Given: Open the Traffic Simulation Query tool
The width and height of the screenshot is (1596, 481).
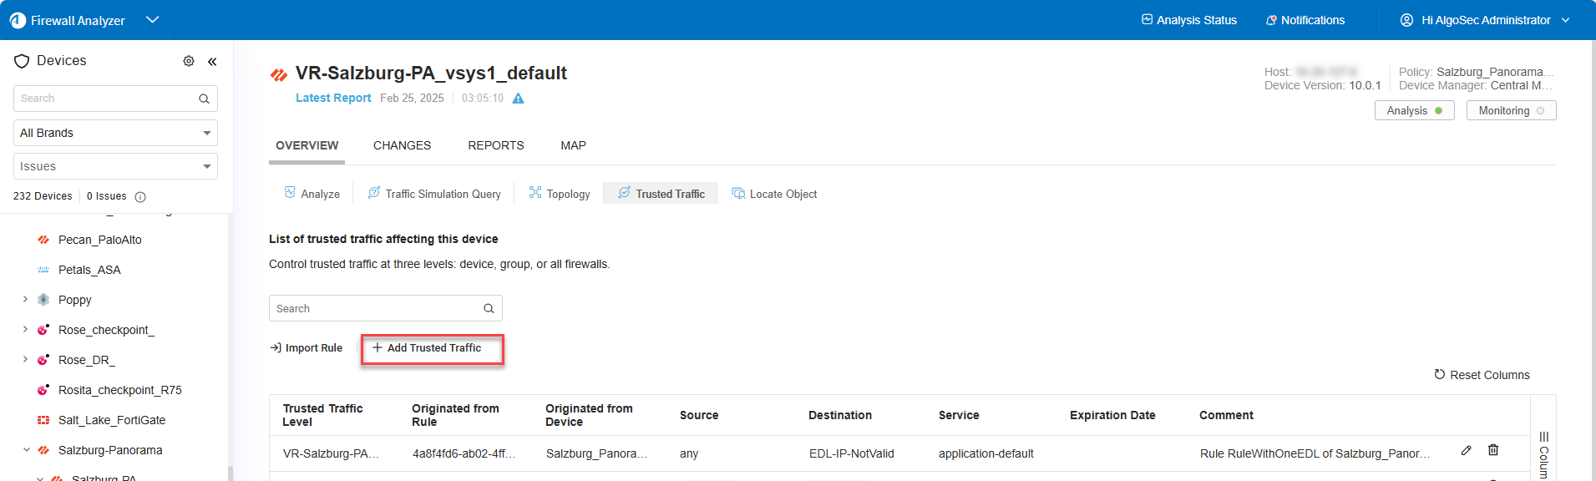Looking at the screenshot, I should click(x=434, y=194).
